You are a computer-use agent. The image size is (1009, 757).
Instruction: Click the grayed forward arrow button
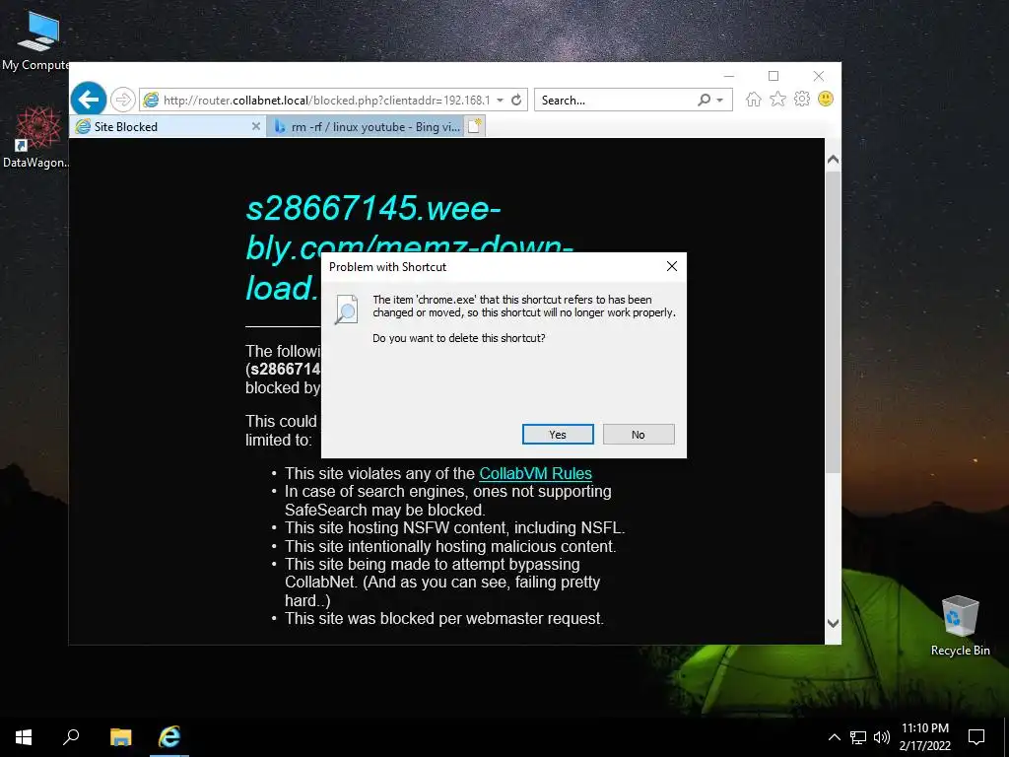122,100
